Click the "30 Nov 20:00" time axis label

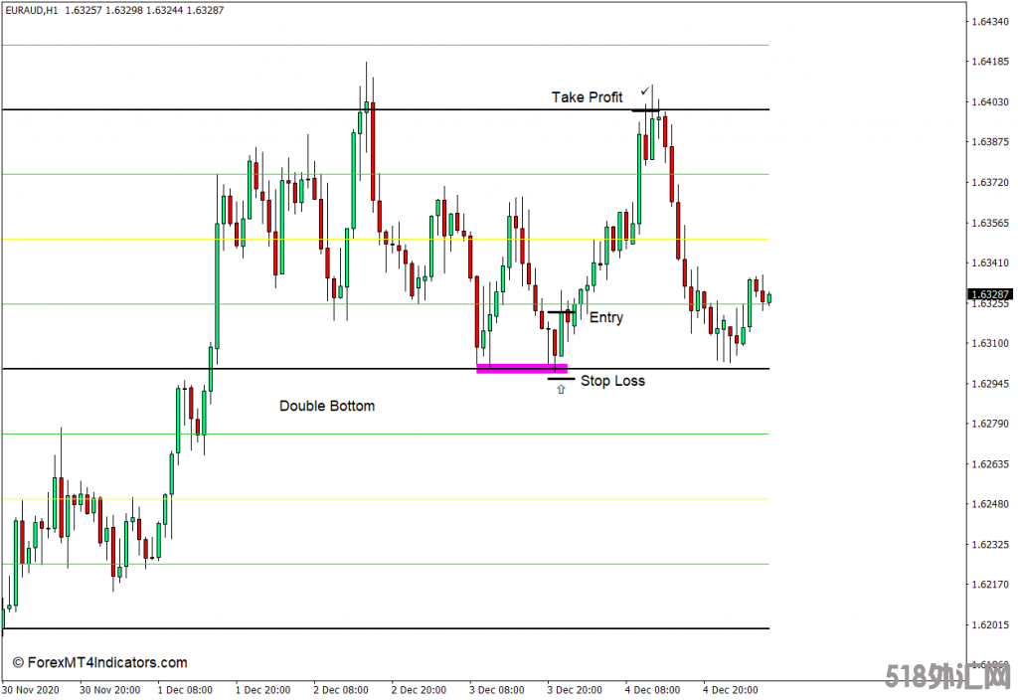(x=109, y=690)
